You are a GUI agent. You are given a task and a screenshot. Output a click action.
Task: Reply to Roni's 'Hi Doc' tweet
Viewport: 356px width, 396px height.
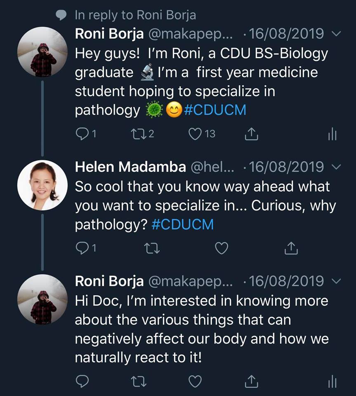point(83,382)
